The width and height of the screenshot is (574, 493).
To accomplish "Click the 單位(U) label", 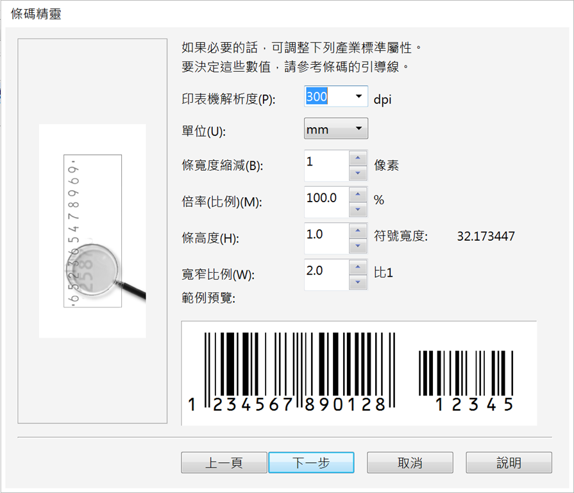I will tap(203, 131).
